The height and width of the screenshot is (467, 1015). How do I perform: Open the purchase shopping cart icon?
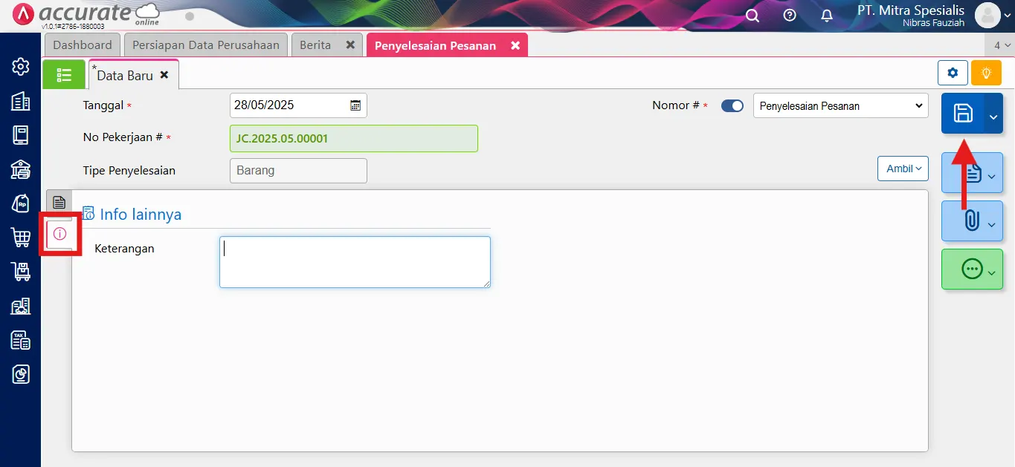pyautogui.click(x=21, y=238)
